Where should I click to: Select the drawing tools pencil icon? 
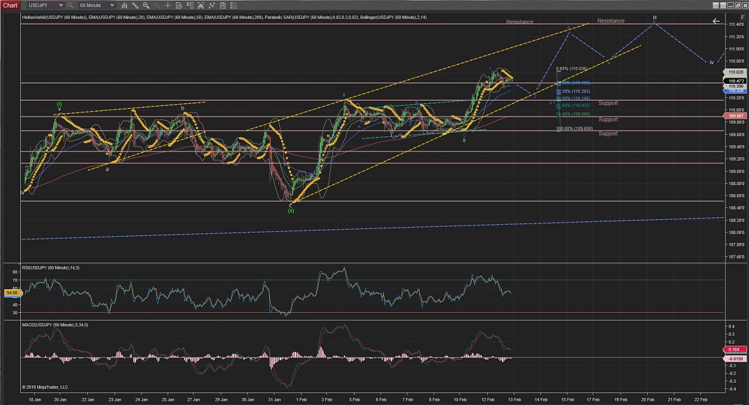135,5
